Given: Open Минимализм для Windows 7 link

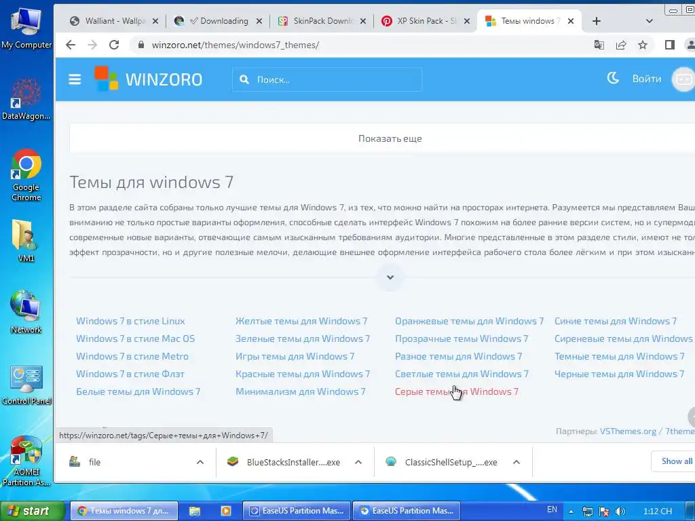Looking at the screenshot, I should click(x=301, y=391).
